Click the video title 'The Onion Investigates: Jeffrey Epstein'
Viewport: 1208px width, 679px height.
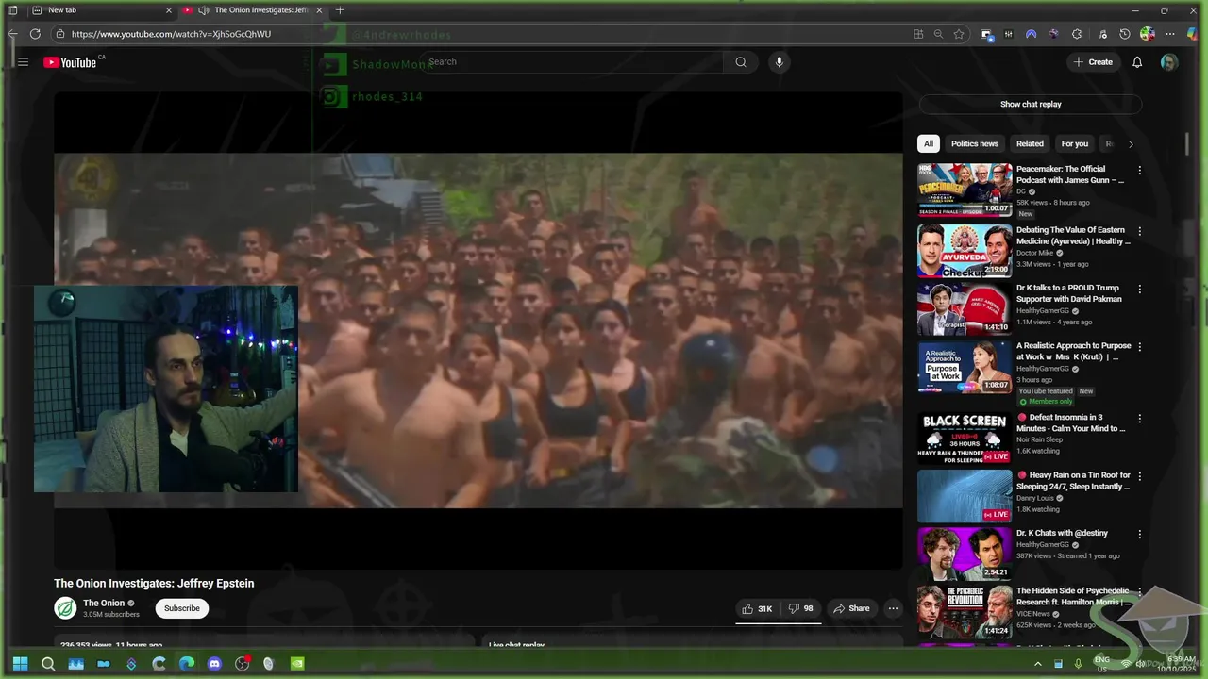[x=154, y=584]
